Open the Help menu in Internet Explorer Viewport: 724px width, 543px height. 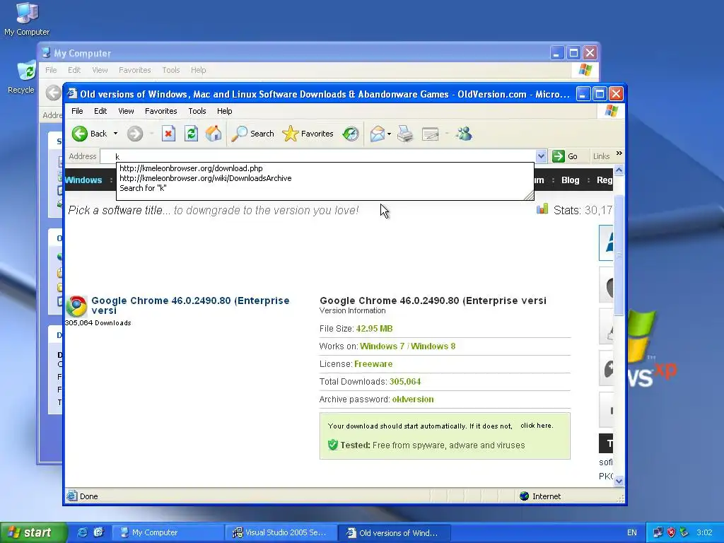point(224,111)
